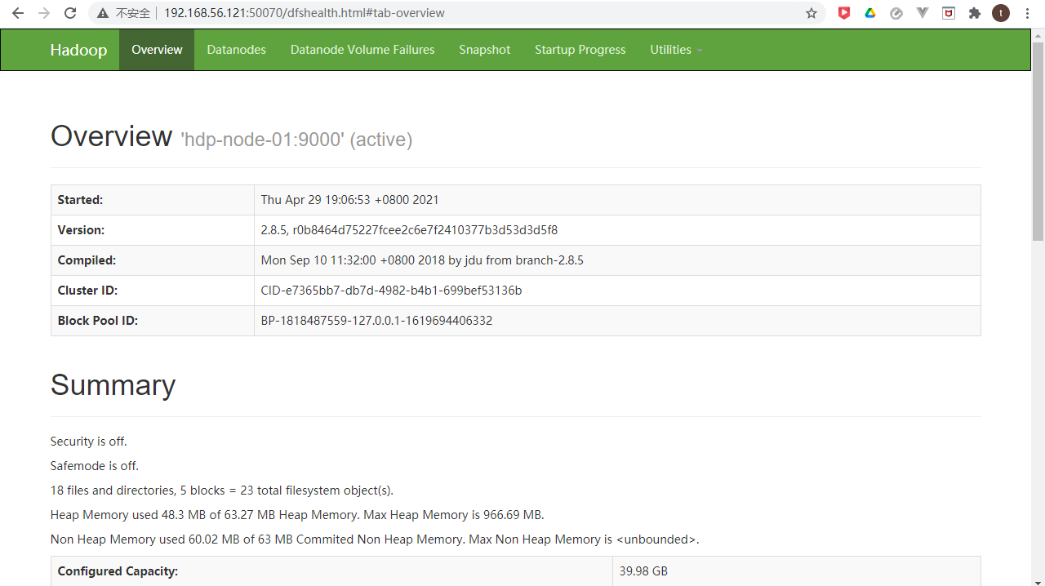This screenshot has height=586, width=1045.
Task: Click the 'BP-1818487559' block pool value
Action: click(376, 321)
